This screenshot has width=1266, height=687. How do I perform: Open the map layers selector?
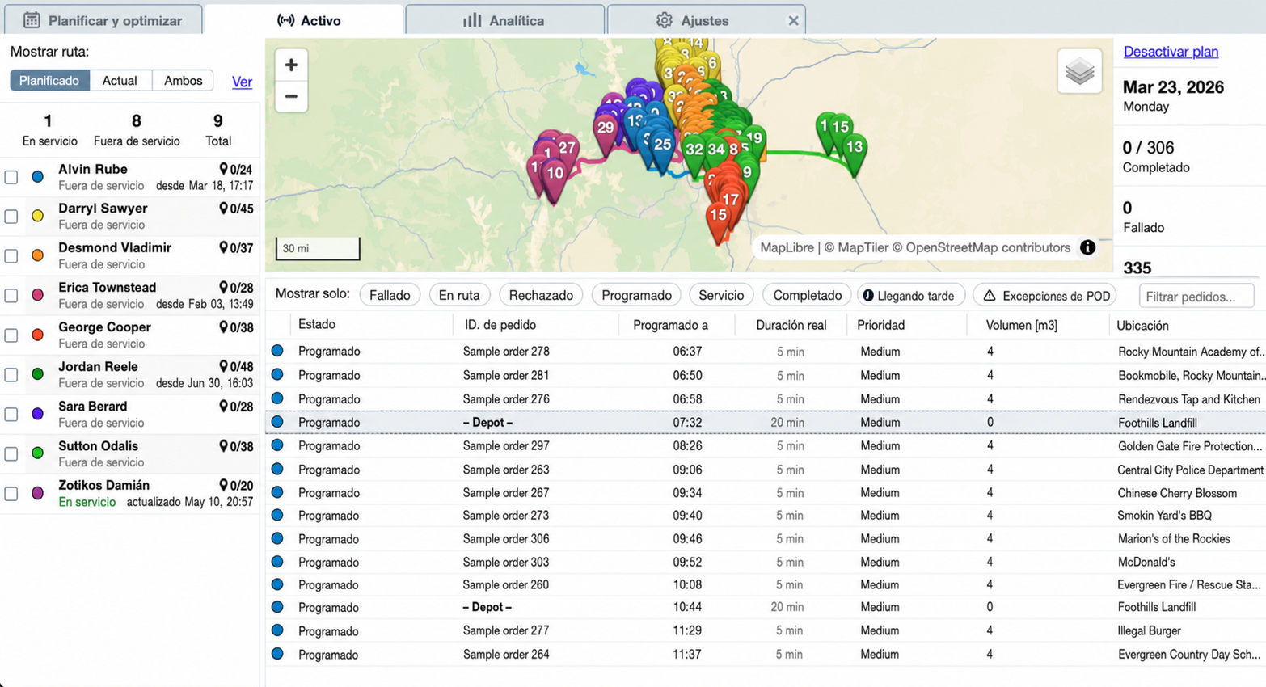1079,72
